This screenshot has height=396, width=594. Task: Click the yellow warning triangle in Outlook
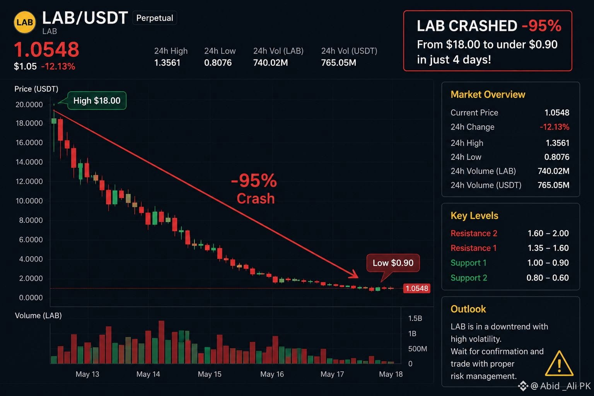click(559, 364)
